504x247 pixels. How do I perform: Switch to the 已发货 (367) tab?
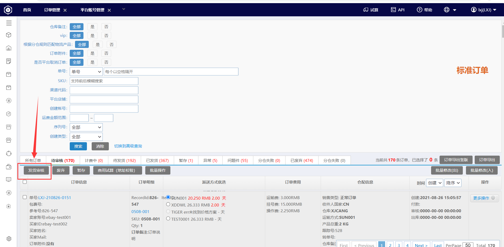157,160
